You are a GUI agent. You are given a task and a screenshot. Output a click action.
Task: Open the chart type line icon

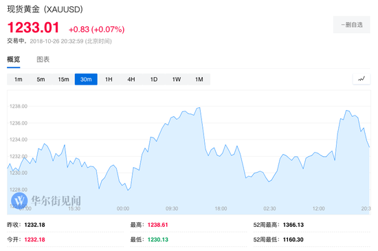coord(362,79)
